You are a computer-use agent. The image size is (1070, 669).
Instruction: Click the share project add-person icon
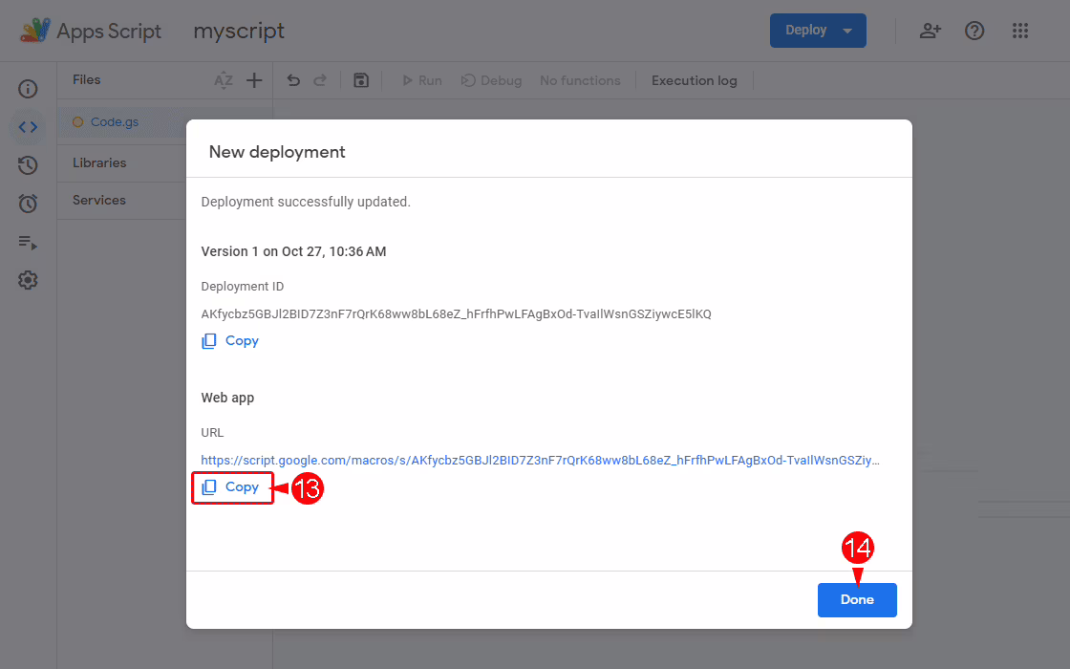click(930, 31)
